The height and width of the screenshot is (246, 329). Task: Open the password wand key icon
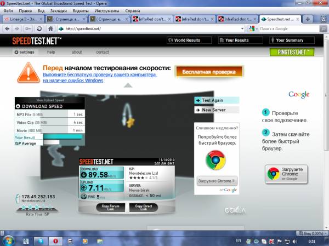[28, 28]
